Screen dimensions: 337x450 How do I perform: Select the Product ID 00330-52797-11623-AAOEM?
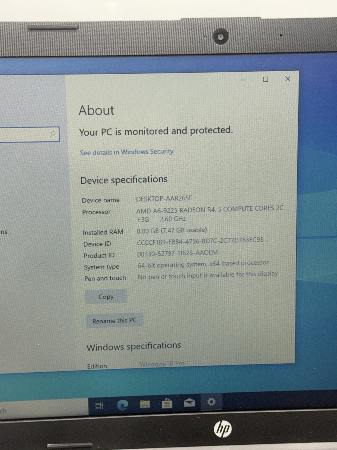tap(177, 253)
